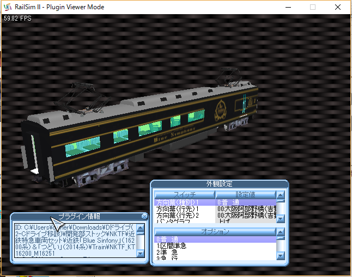Select the パンタグラフ switch row
The height and width of the screenshot is (277, 352).
click(185, 221)
